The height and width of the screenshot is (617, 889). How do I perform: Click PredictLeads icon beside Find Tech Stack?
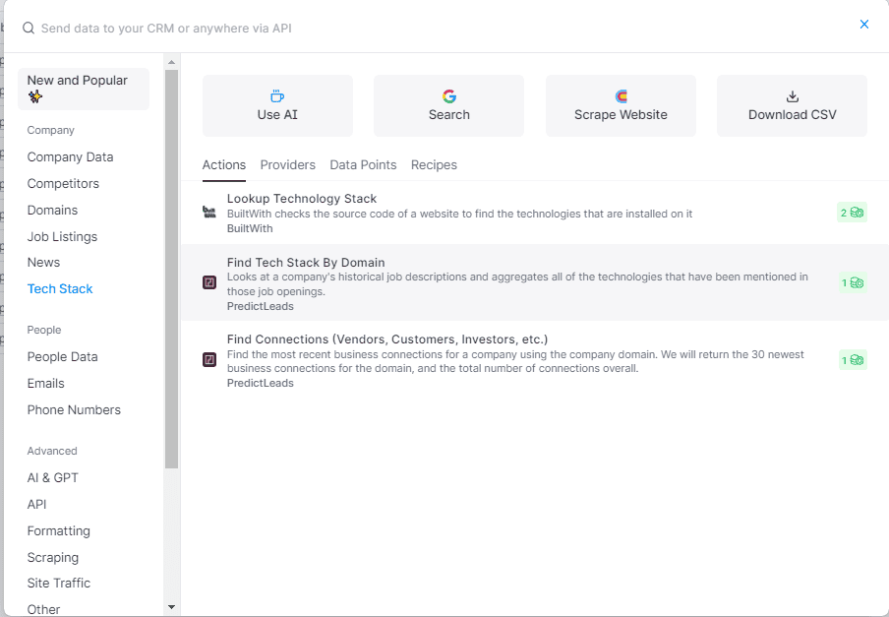click(209, 282)
